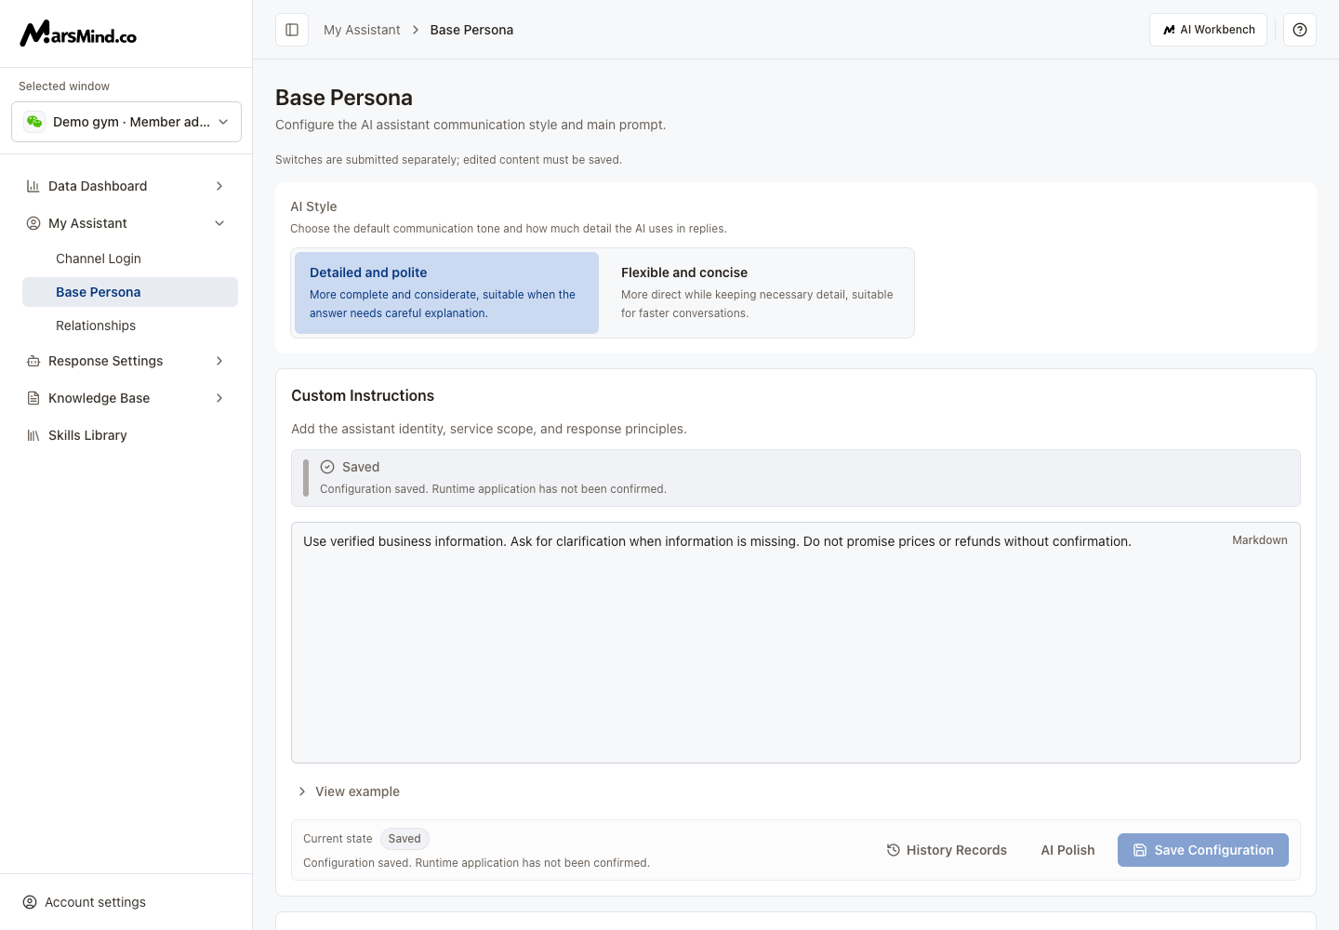Click the Base Persona breadcrumb text
1339x930 pixels.
click(x=471, y=30)
